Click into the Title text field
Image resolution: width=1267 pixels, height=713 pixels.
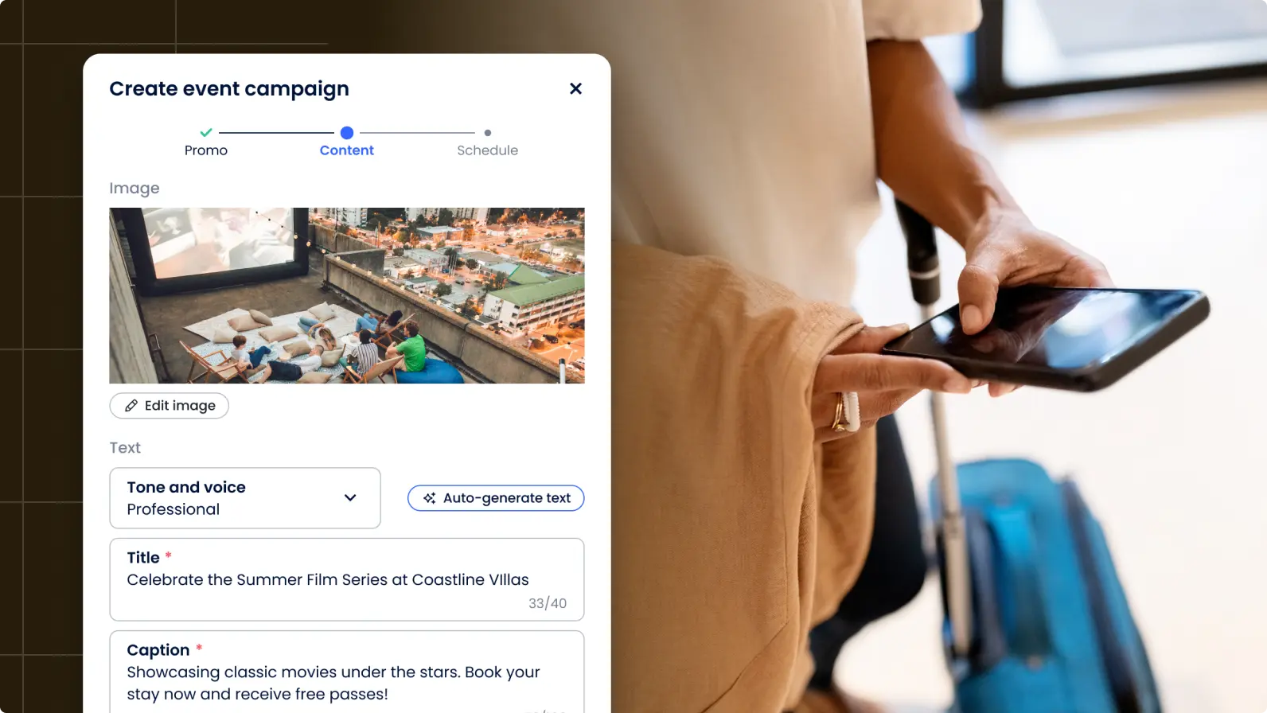point(347,579)
